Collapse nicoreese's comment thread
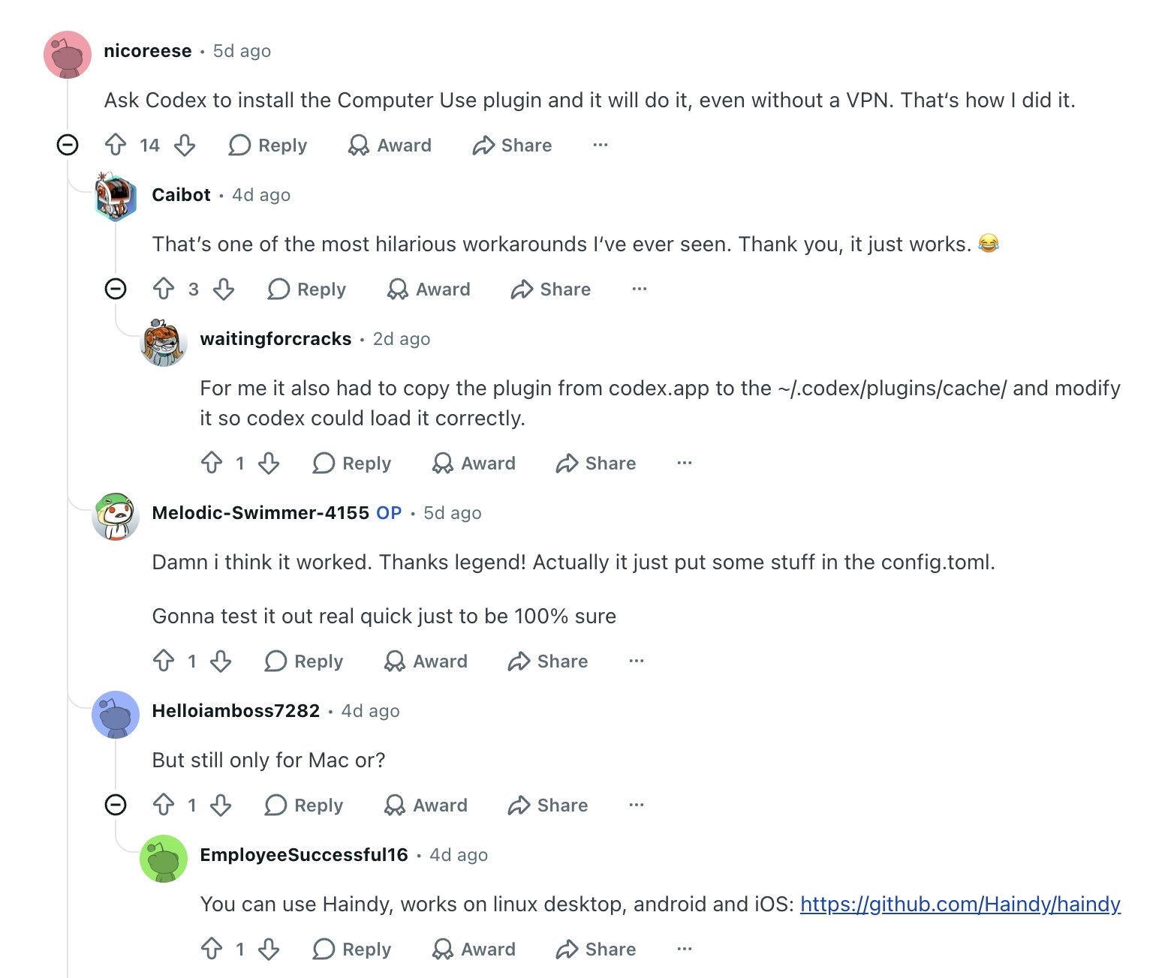Viewport: 1168px width, 978px height. click(x=68, y=145)
